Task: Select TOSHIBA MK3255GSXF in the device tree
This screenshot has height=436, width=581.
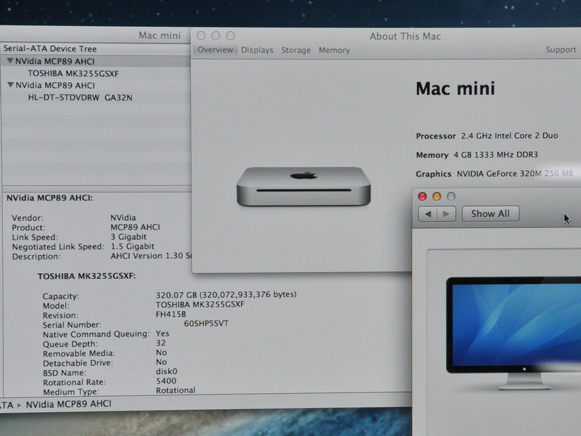Action: (73, 73)
